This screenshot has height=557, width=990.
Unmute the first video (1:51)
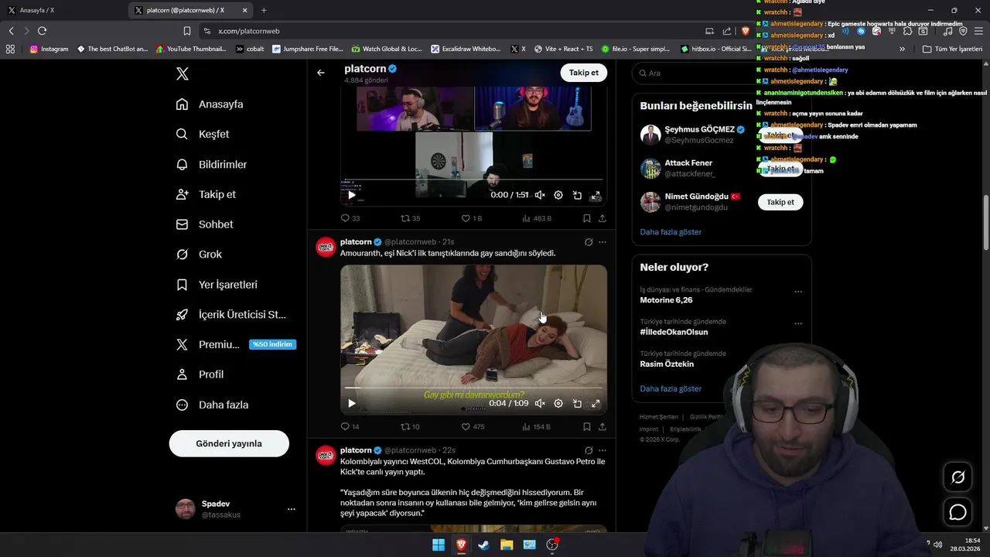tap(540, 195)
